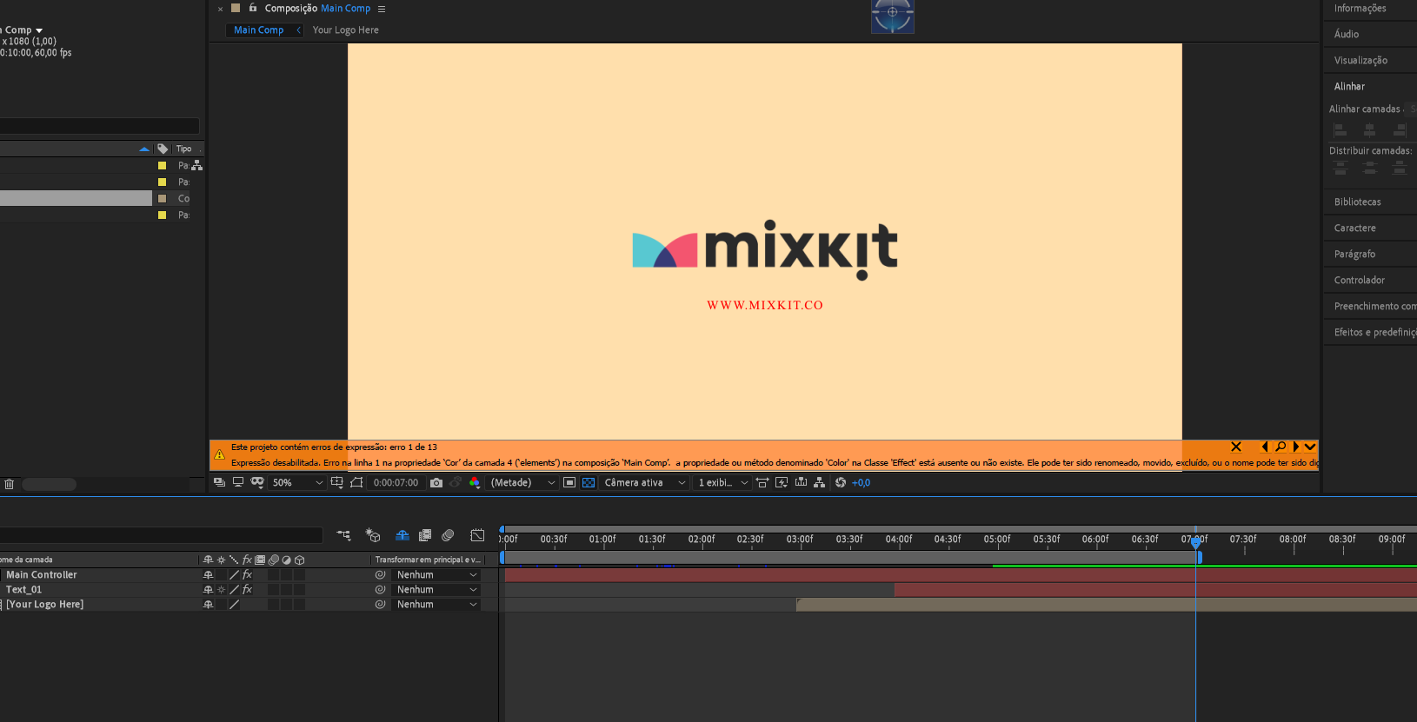1417x722 pixels.
Task: Click the current time 0:00:07:00 field
Action: coord(396,483)
